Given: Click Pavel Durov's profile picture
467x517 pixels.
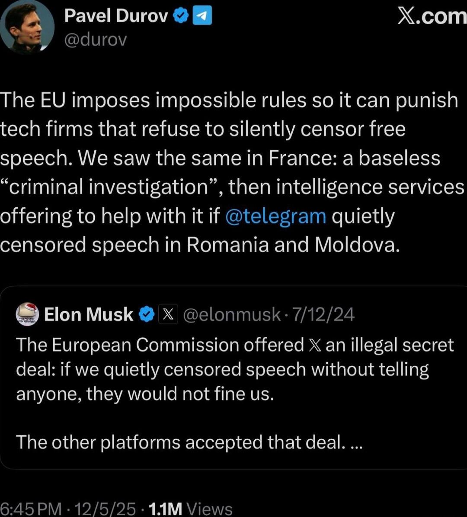Looking at the screenshot, I should pos(27,27).
